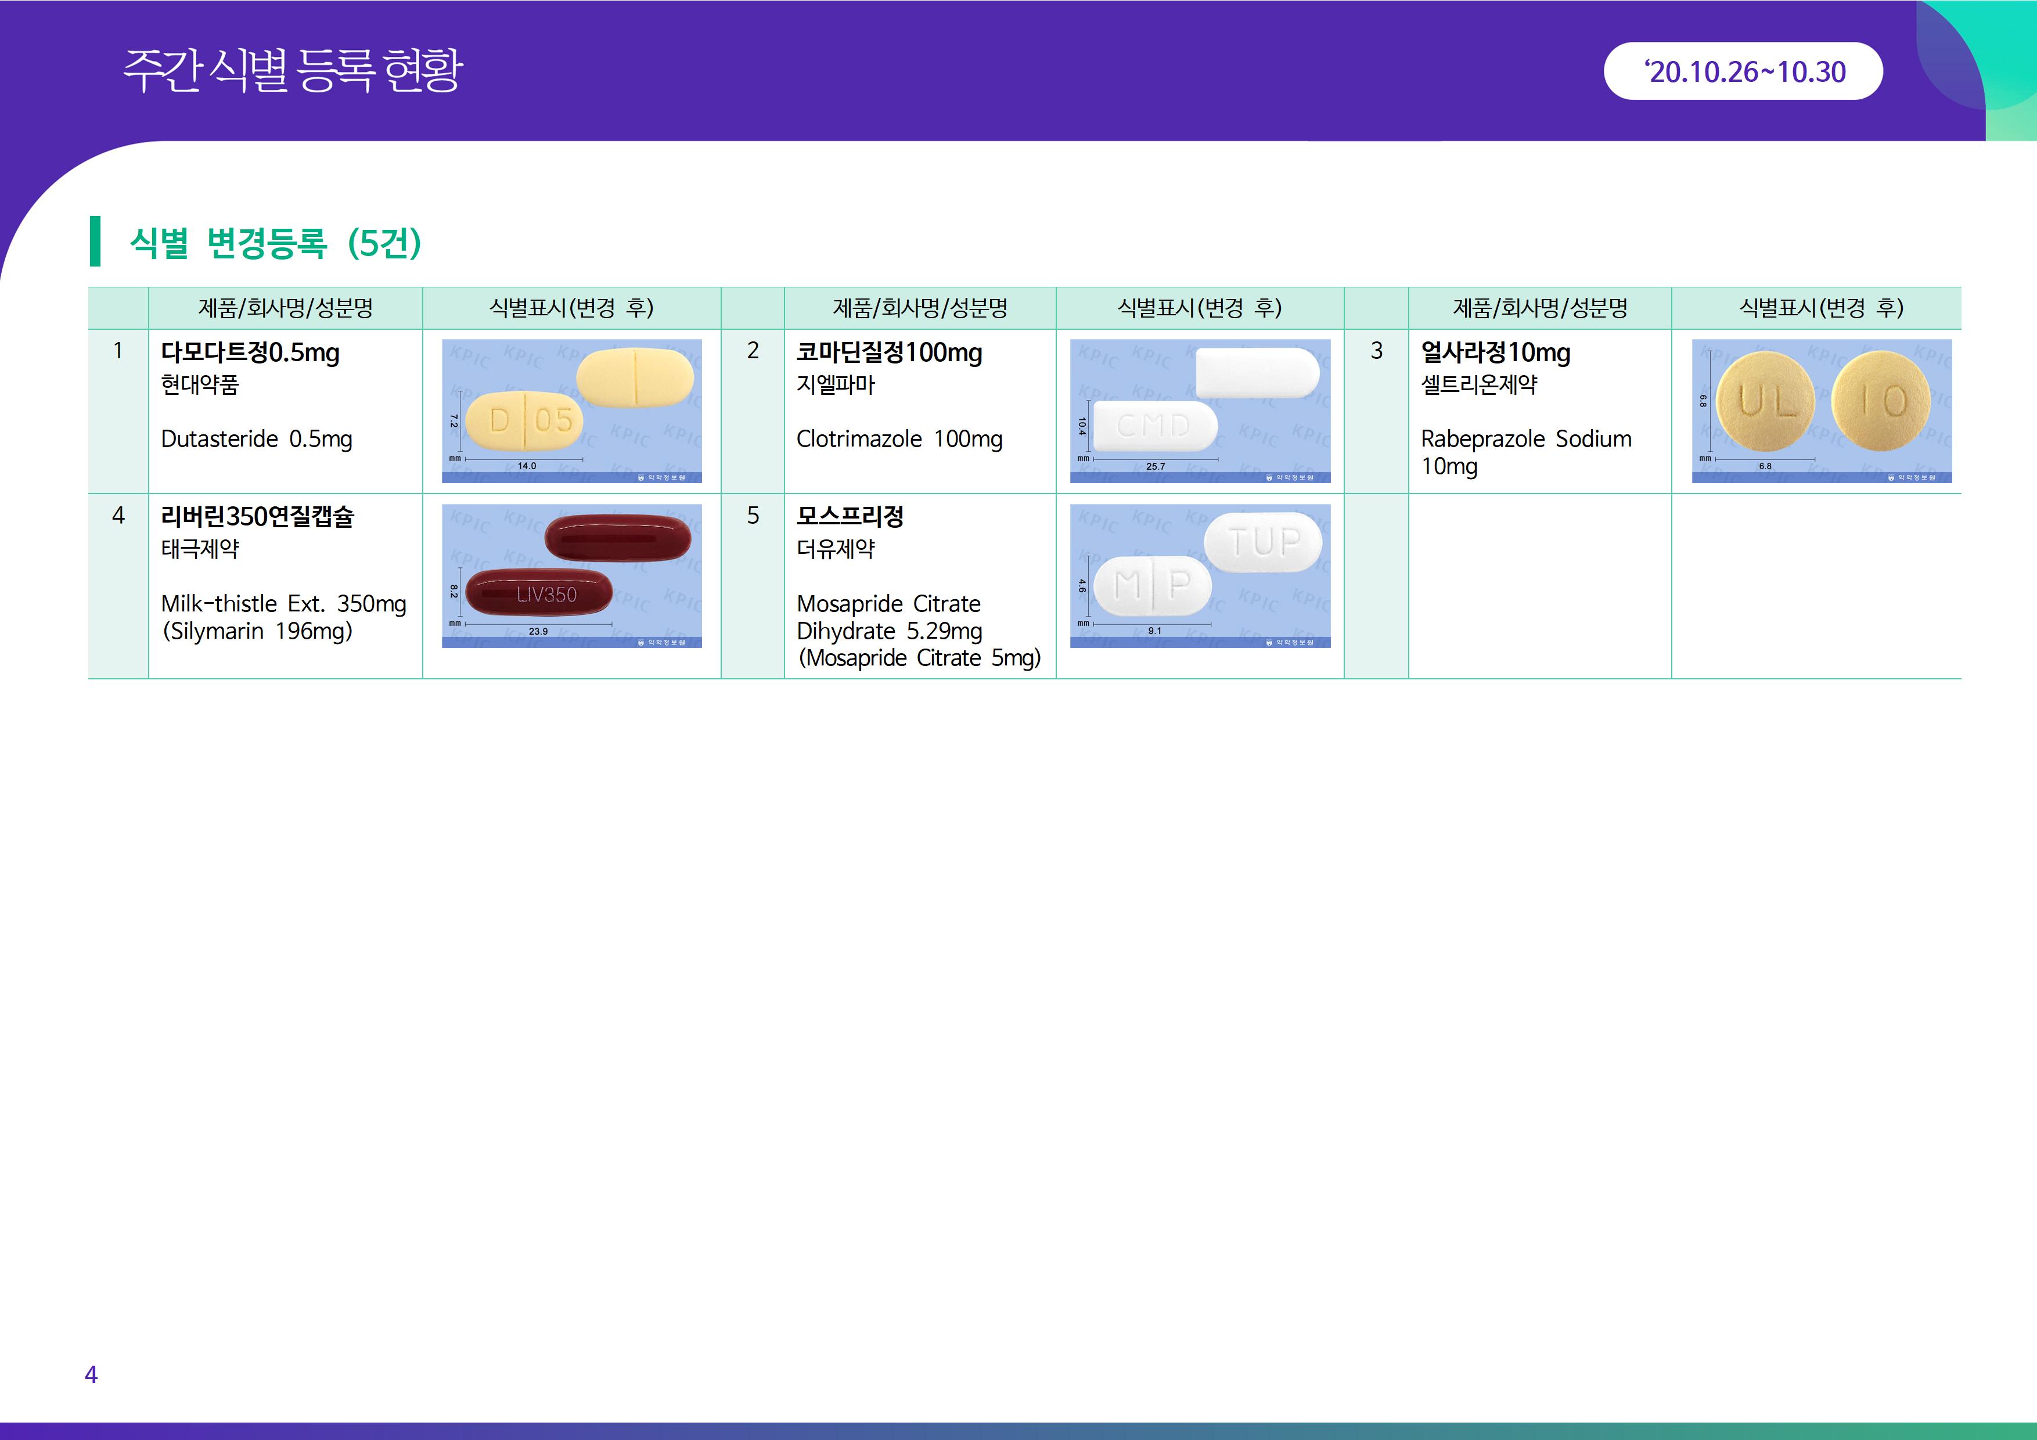
Task: Click ingredient text Clotrimazole 100mg
Action: tap(899, 439)
